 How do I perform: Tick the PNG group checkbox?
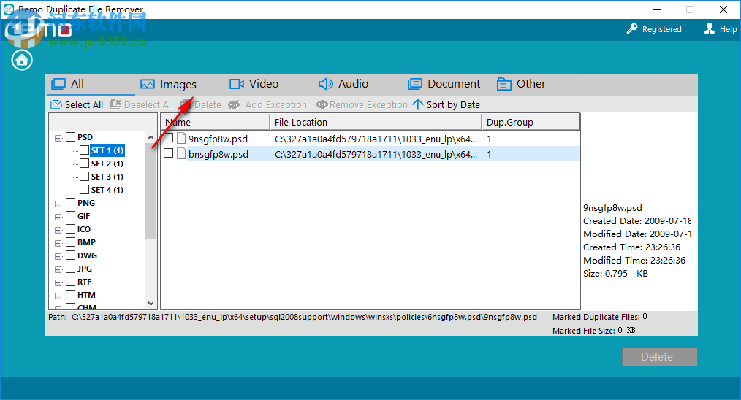click(71, 203)
